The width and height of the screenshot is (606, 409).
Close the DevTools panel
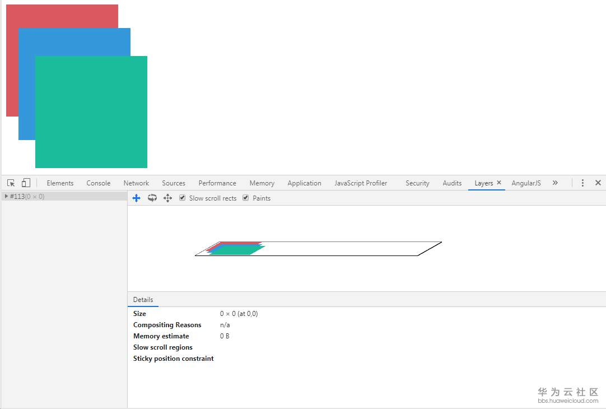598,183
